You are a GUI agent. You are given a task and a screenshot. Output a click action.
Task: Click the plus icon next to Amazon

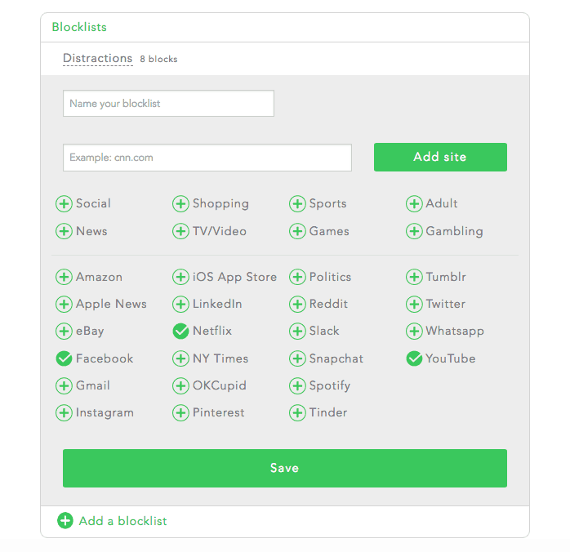[x=64, y=277]
